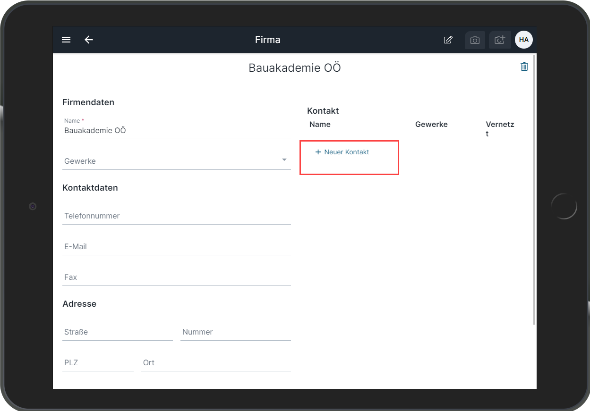Screen dimensions: 590x411
Task: Add a new contact via Neuer Kontakt
Action: click(342, 152)
